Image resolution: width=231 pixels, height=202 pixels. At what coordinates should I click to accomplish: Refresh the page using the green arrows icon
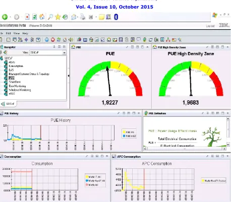click(34, 17)
